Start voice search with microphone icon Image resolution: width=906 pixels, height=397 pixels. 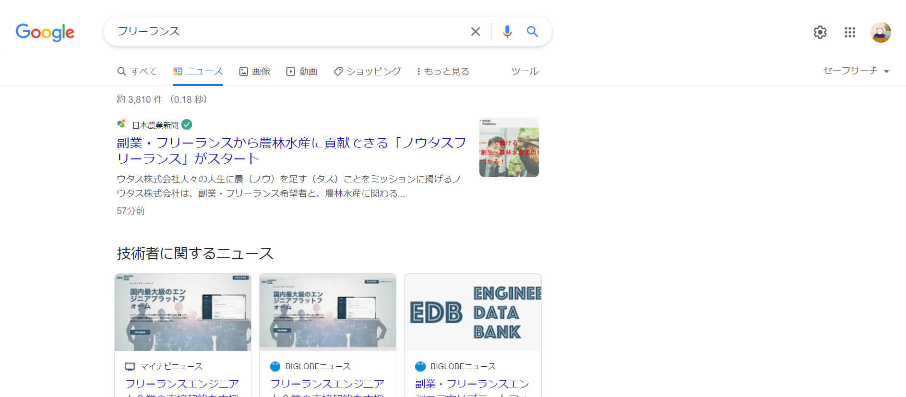pos(507,32)
